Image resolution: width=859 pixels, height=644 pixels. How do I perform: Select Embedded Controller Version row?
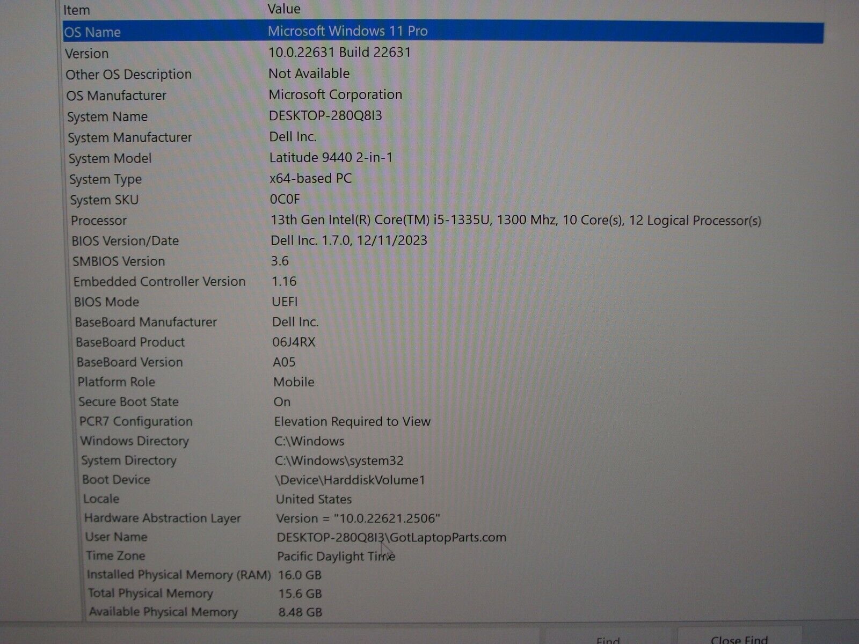[159, 282]
